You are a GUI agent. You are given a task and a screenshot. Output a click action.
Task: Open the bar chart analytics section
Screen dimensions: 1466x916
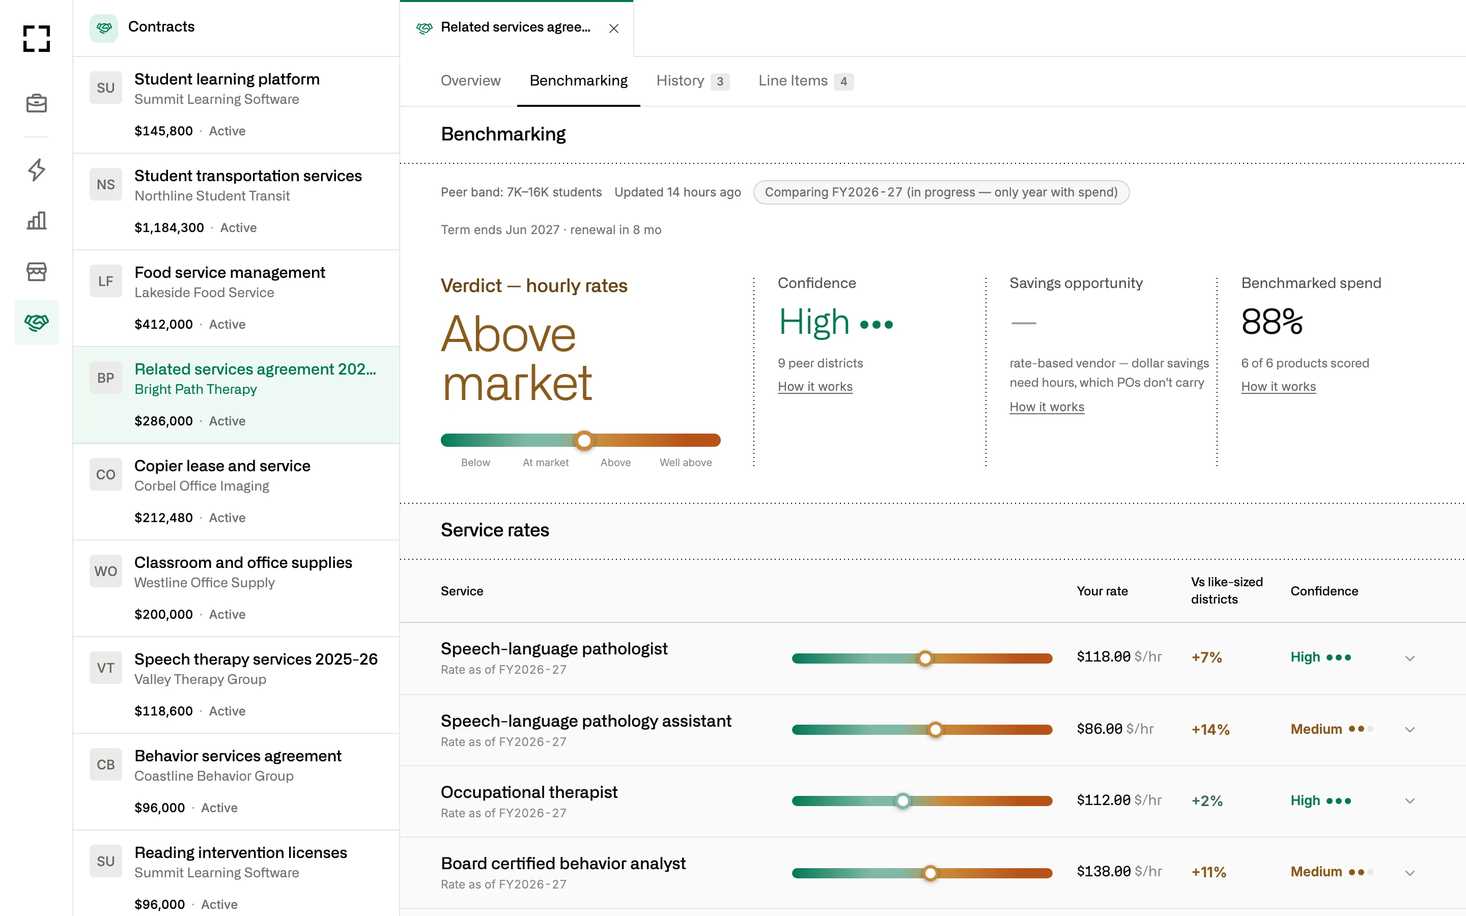click(x=36, y=220)
